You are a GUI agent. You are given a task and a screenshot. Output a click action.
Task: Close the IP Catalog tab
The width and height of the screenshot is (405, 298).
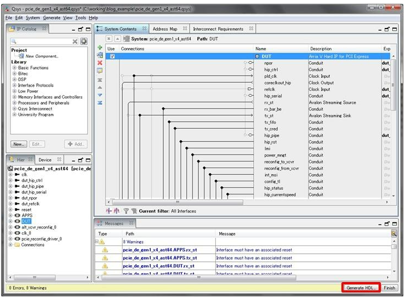[x=44, y=28]
